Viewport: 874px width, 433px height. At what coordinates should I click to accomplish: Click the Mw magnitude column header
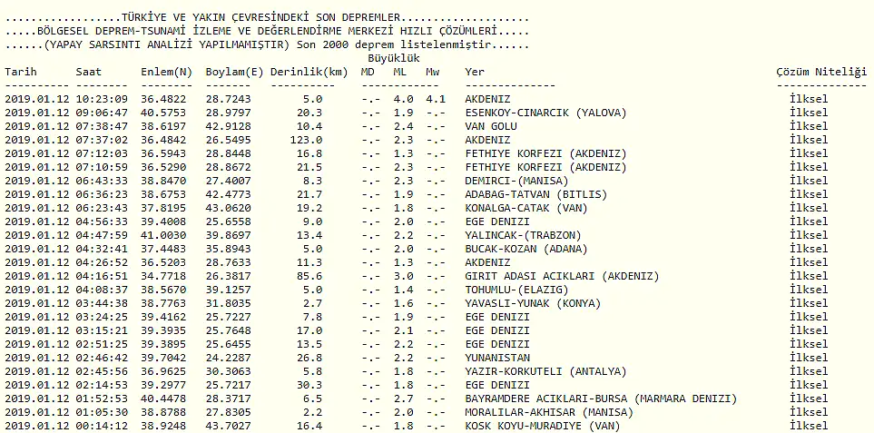[x=433, y=72]
